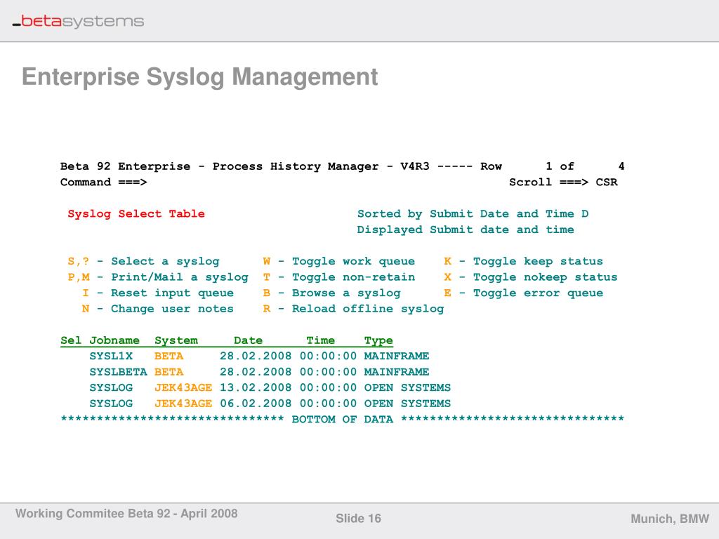Click the "R - Reload offline syslog" legend entry
This screenshot has height=539, width=719.
click(353, 309)
